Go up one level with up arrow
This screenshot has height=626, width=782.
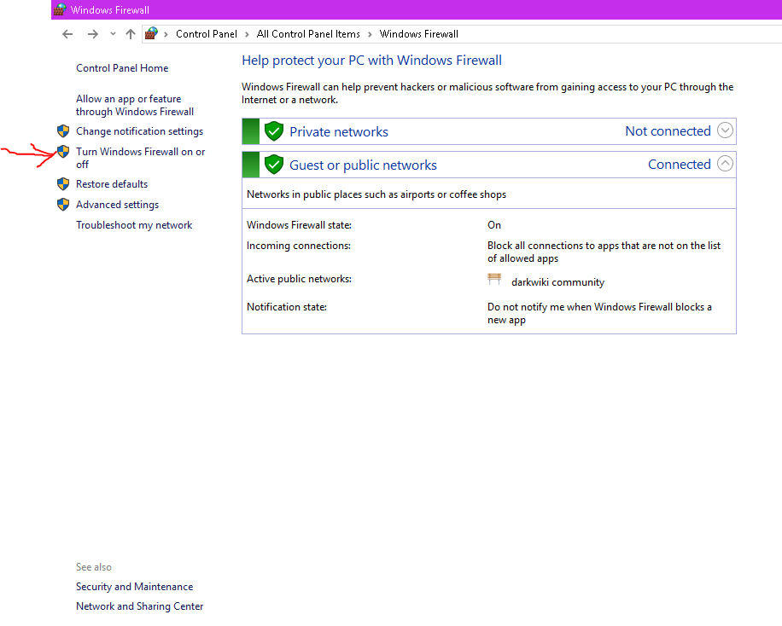coord(130,34)
